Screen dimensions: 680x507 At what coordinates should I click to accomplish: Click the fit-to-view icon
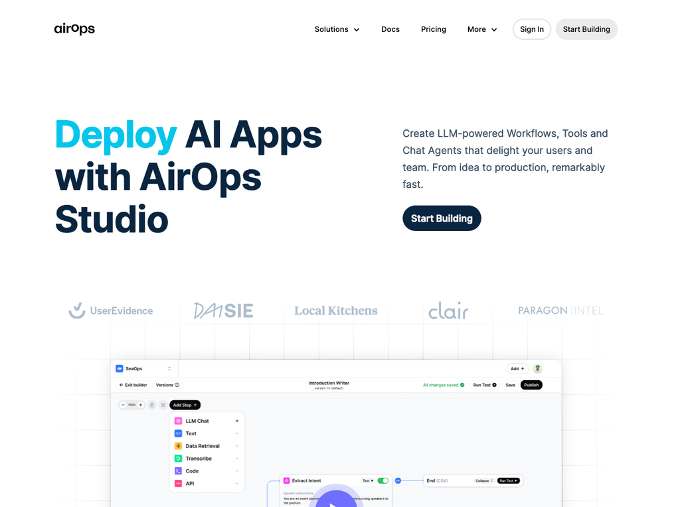163,405
